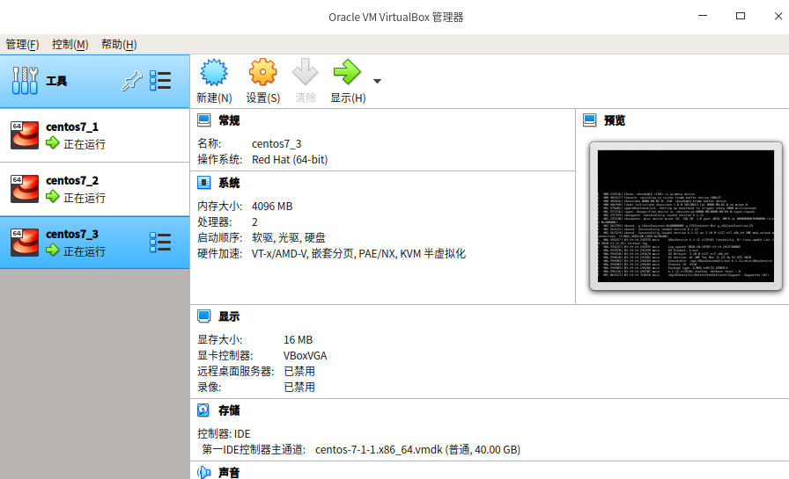Click the VBoxVGA graphics controller value
Image resolution: width=789 pixels, height=479 pixels.
tap(306, 356)
